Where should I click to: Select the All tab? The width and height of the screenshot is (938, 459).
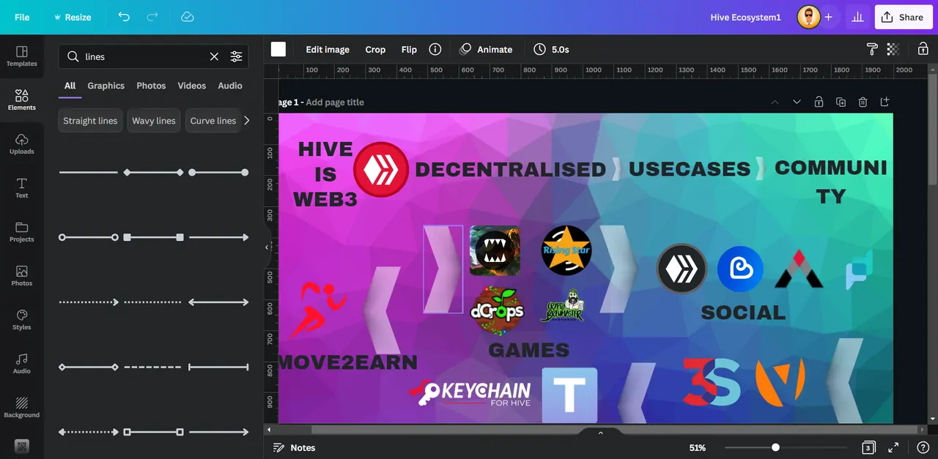[70, 86]
